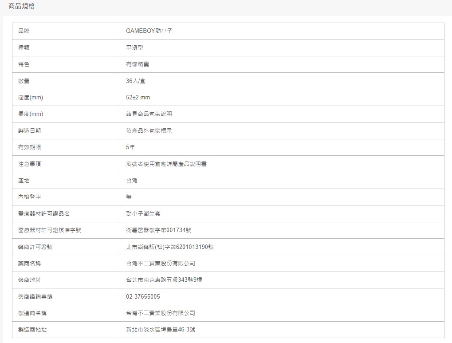Screen dimensions: 452x343
Task: Select the 闊度(mm) label cell
Action: (x=66, y=98)
